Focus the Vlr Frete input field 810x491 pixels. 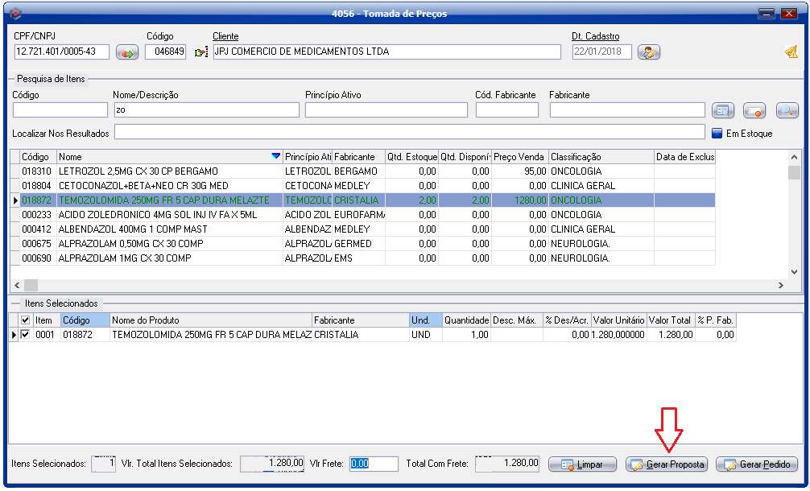374,464
